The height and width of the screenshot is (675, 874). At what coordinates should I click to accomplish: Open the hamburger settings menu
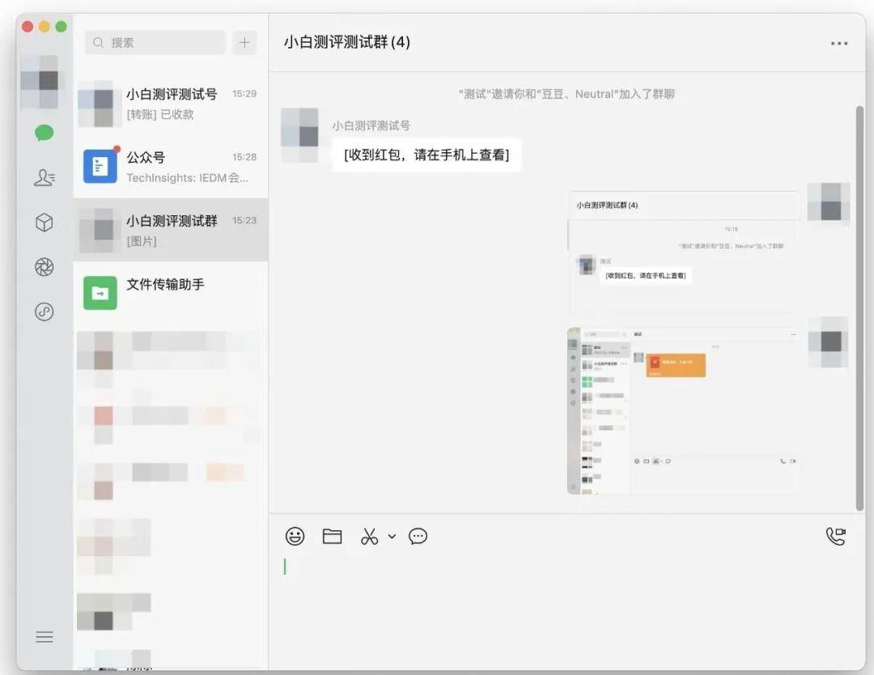tap(45, 637)
